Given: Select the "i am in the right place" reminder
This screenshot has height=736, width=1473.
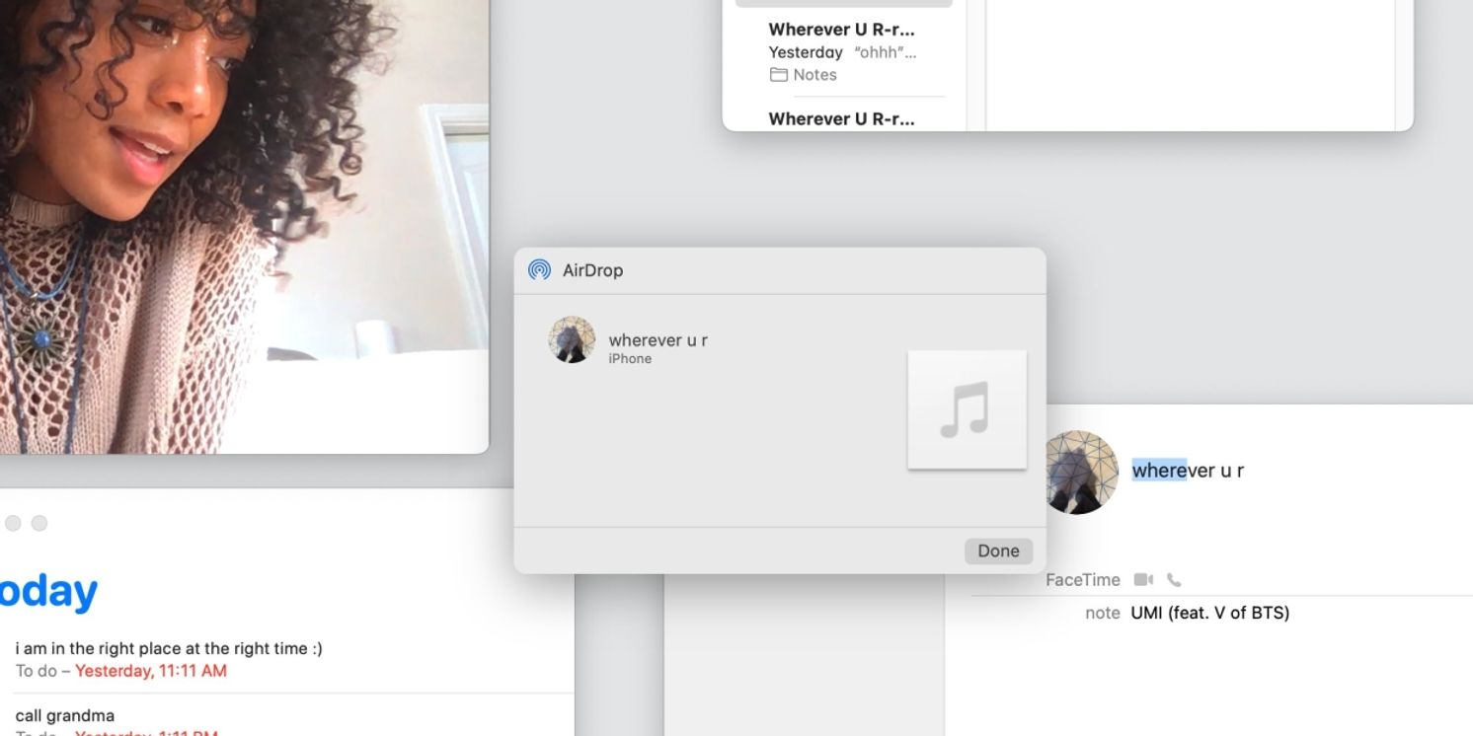Looking at the screenshot, I should click(x=169, y=648).
